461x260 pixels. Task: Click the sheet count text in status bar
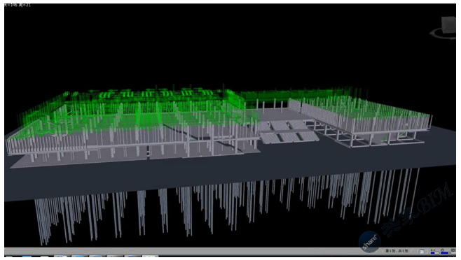397,251
